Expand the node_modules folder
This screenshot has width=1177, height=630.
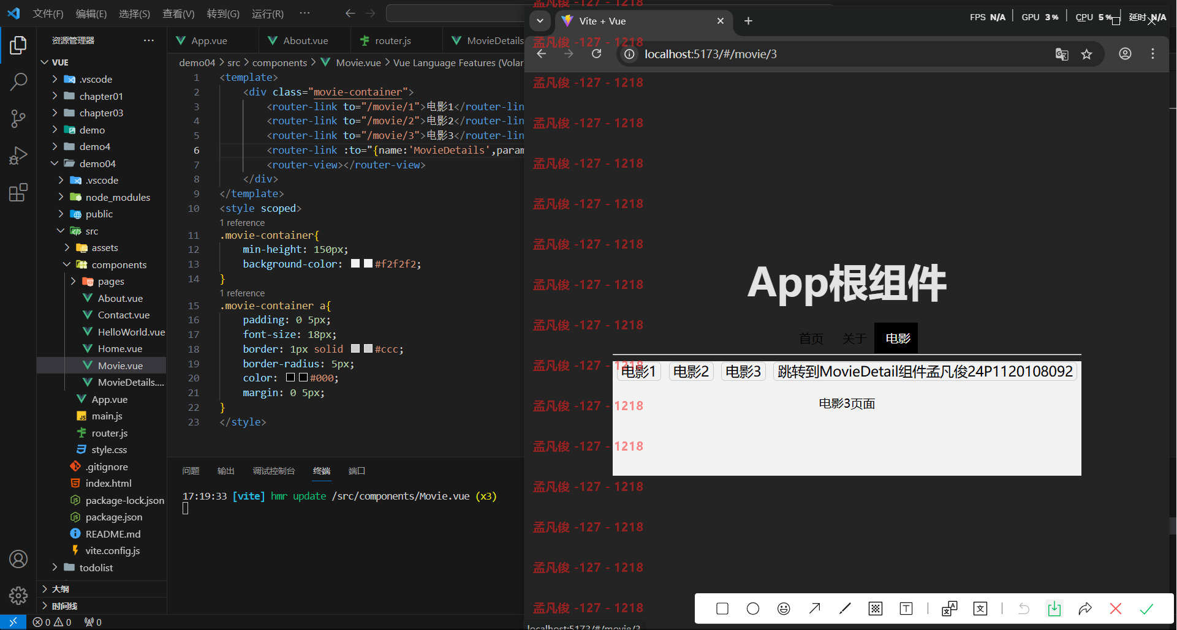click(61, 197)
